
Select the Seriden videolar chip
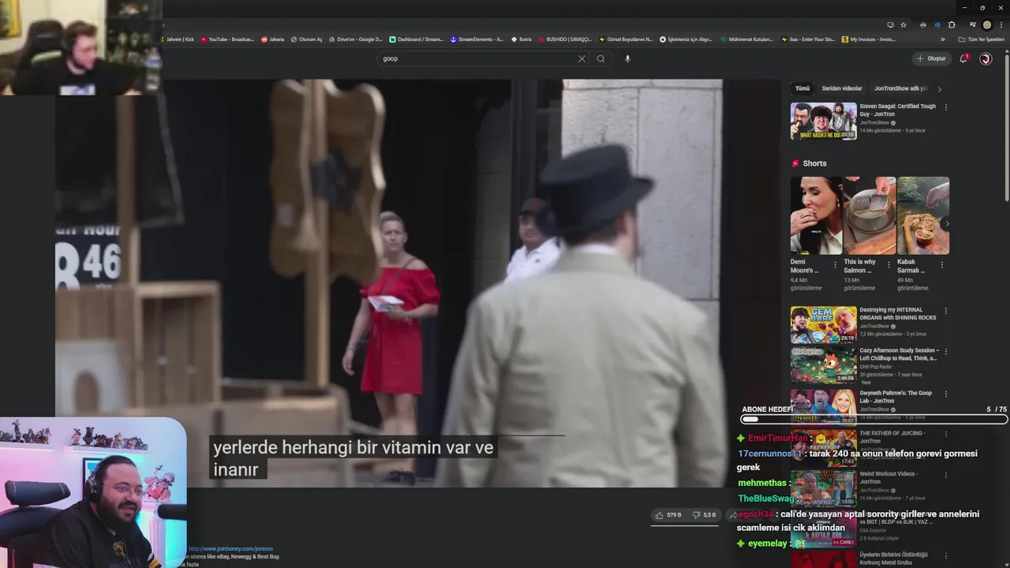(842, 88)
